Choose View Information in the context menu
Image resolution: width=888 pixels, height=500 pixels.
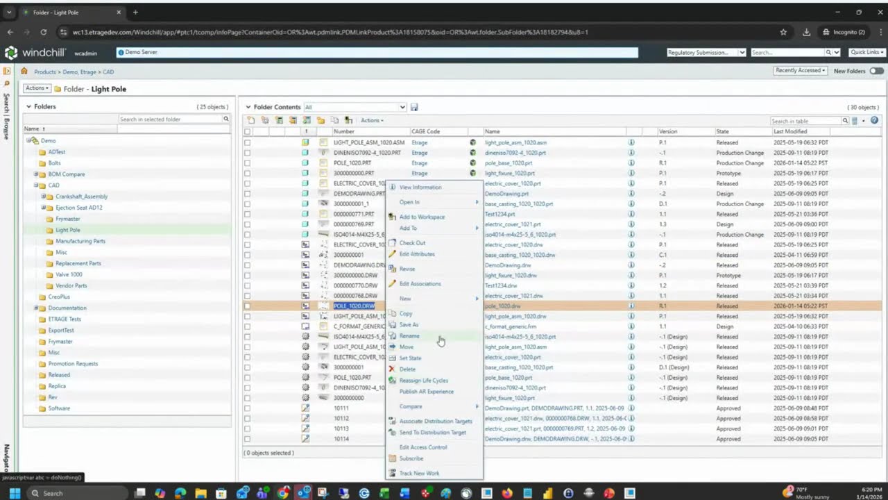tap(420, 187)
